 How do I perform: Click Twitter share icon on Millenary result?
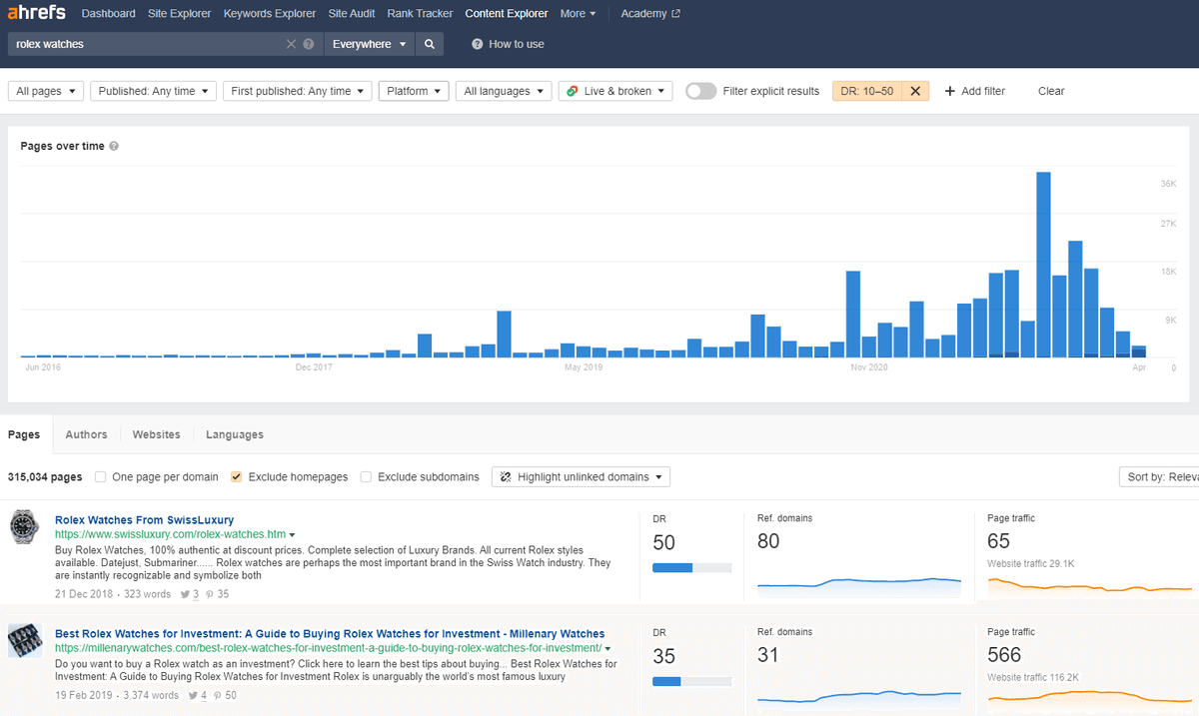click(x=192, y=696)
